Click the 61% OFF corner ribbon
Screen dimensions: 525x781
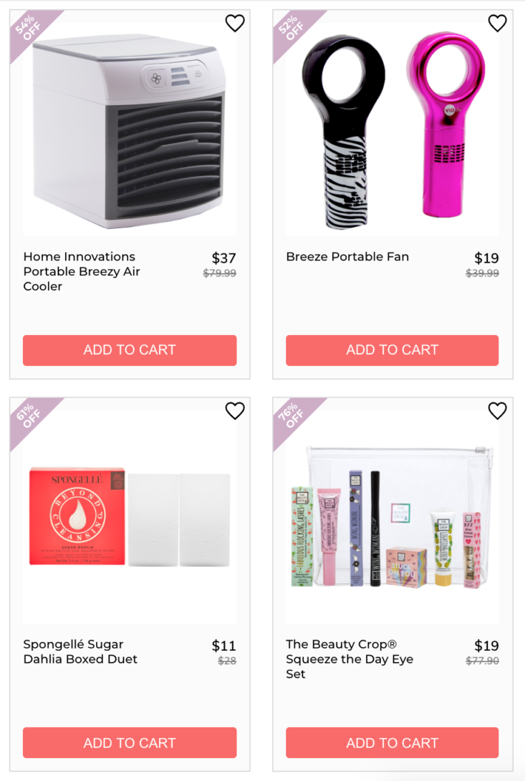29,417
